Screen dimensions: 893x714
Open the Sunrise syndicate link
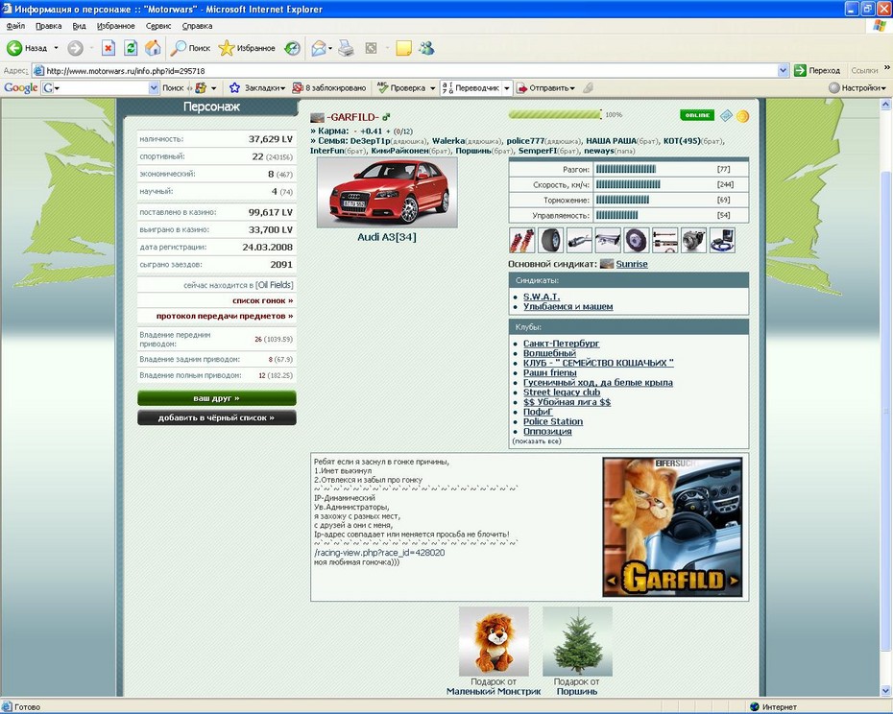tap(632, 264)
